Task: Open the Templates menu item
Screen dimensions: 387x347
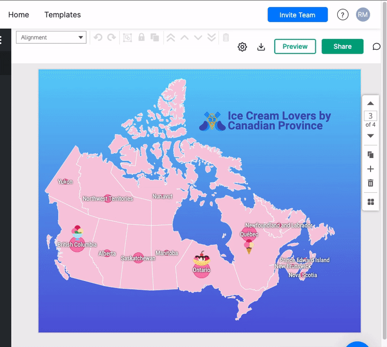Action: tap(62, 15)
